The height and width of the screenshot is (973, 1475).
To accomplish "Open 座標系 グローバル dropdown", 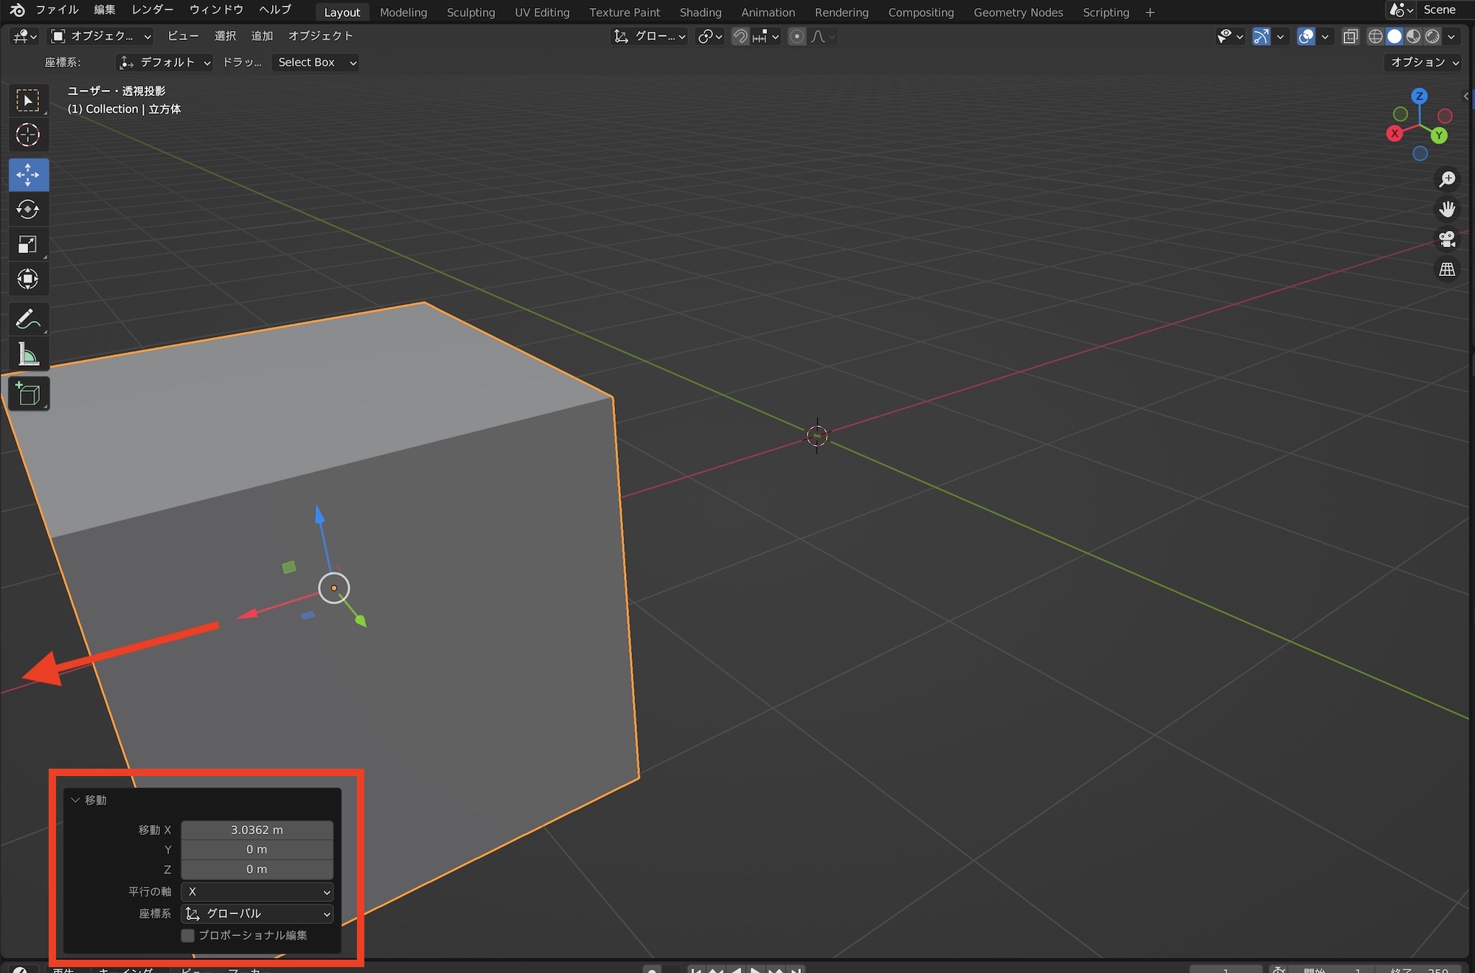I will (257, 914).
